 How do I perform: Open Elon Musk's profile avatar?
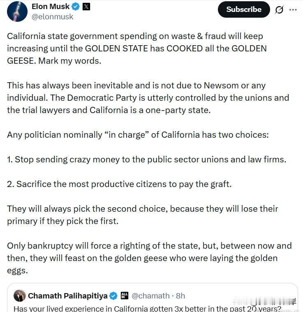click(x=17, y=11)
